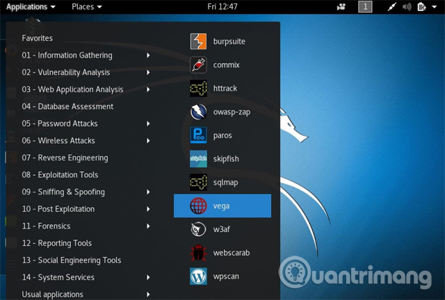Click the skipfish icon
The width and height of the screenshot is (445, 300).
(x=198, y=159)
